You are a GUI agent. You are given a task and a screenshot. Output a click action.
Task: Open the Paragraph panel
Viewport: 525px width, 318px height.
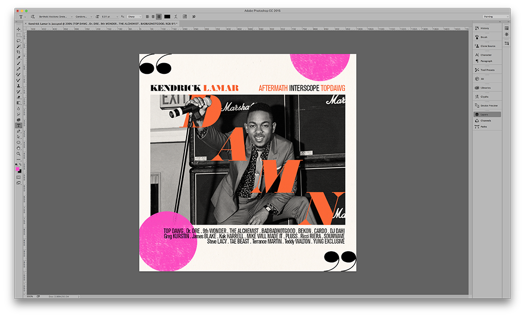pos(487,61)
